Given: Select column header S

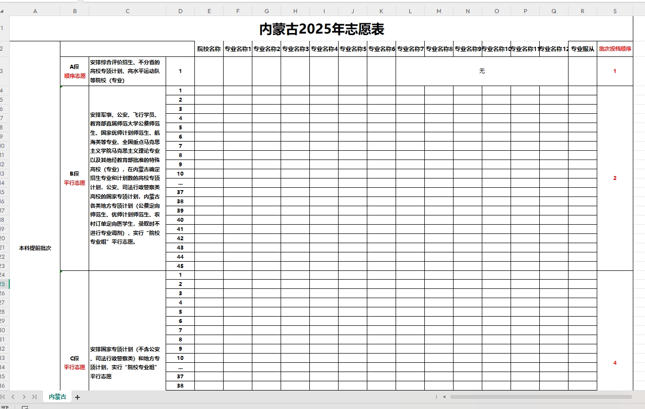Looking at the screenshot, I should click(615, 10).
